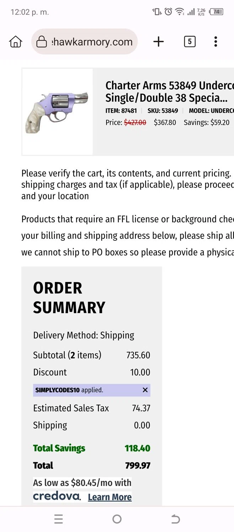Viewport: 234px width, 532px height.
Task: Tap the hawkarmory.com address bar
Action: tap(92, 42)
